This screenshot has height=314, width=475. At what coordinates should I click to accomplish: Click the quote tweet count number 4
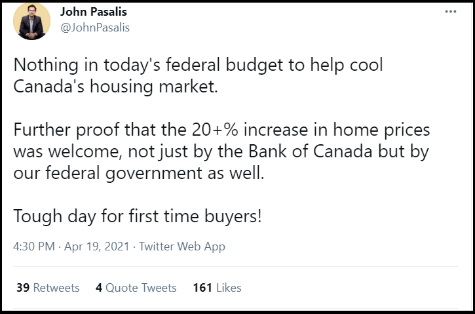98,288
